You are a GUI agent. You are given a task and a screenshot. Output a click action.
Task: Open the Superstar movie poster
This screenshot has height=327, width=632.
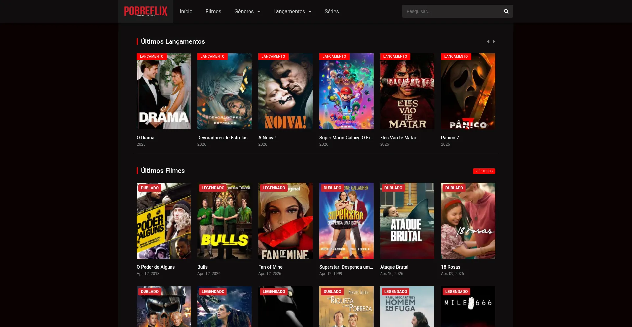point(346,221)
